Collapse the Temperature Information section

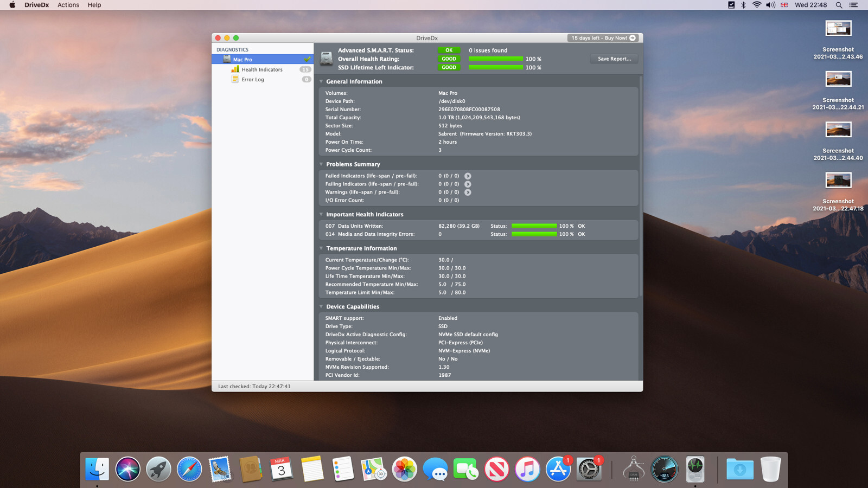321,248
